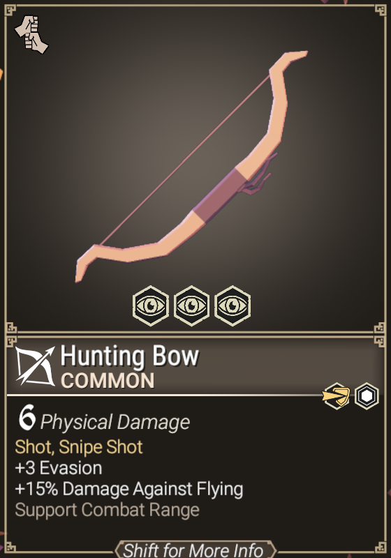This screenshot has width=391, height=558.
Task: Click the Hunting Bow artwork
Action: pyautogui.click(x=191, y=167)
